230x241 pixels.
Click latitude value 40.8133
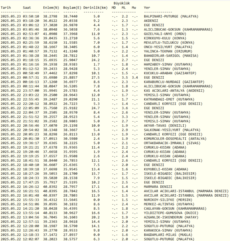[x=50, y=213]
